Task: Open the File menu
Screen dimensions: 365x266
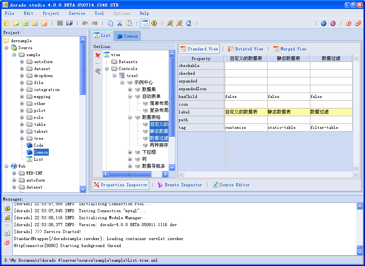Action: tap(10, 13)
